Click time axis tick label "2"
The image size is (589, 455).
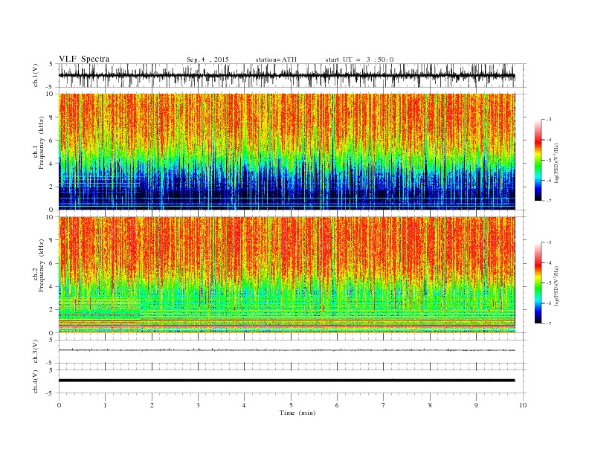(152, 405)
